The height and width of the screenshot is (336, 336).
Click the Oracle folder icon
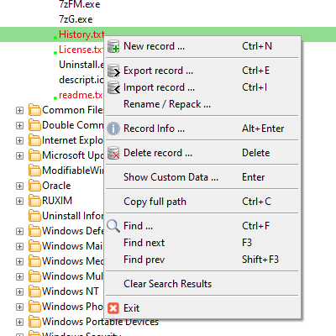[34, 186]
